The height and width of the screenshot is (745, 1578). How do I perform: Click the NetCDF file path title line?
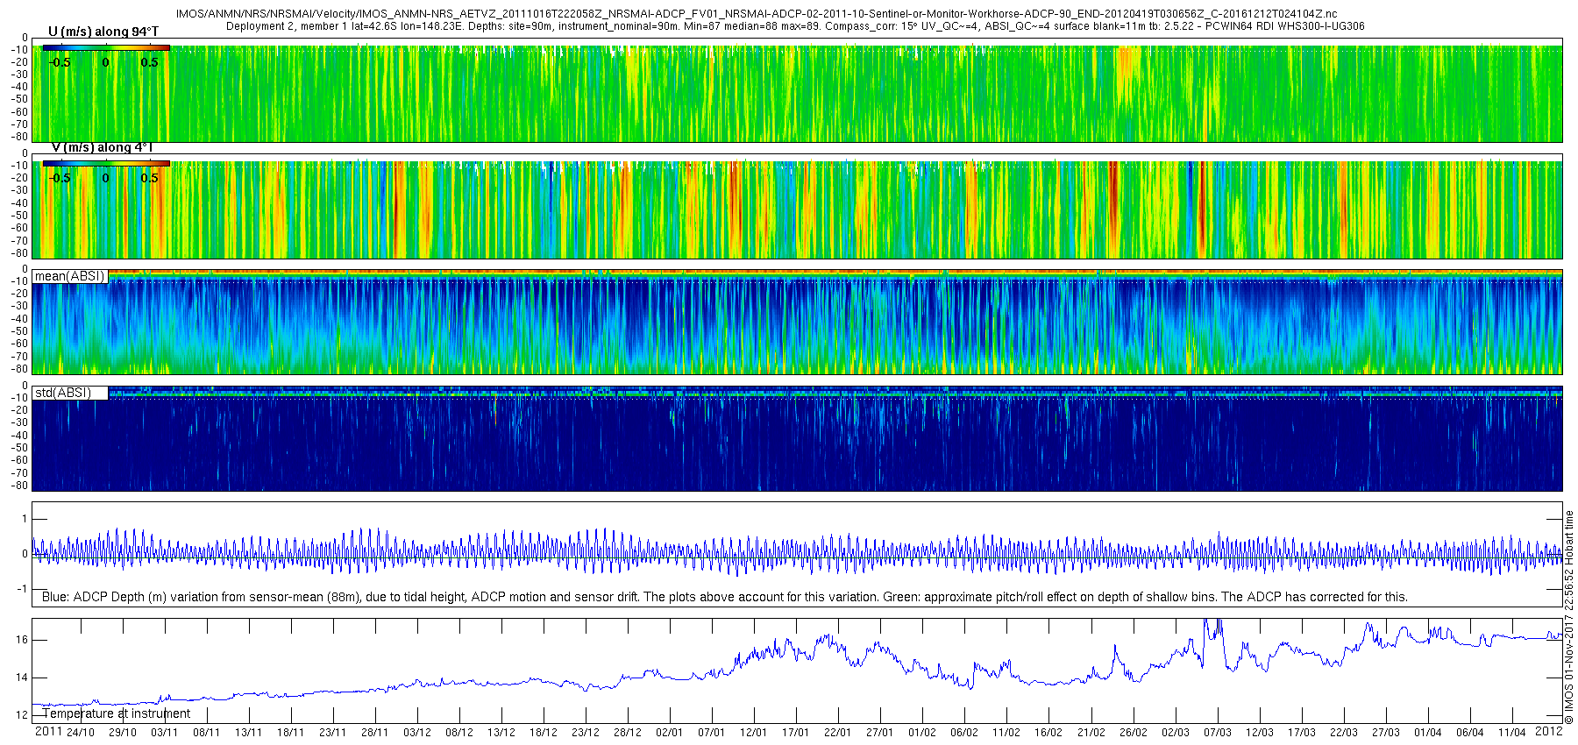(757, 14)
